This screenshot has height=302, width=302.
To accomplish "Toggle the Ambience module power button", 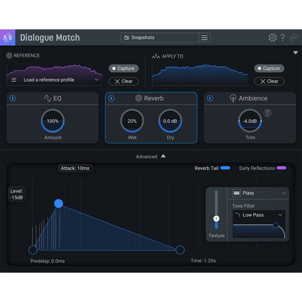I will pyautogui.click(x=210, y=98).
